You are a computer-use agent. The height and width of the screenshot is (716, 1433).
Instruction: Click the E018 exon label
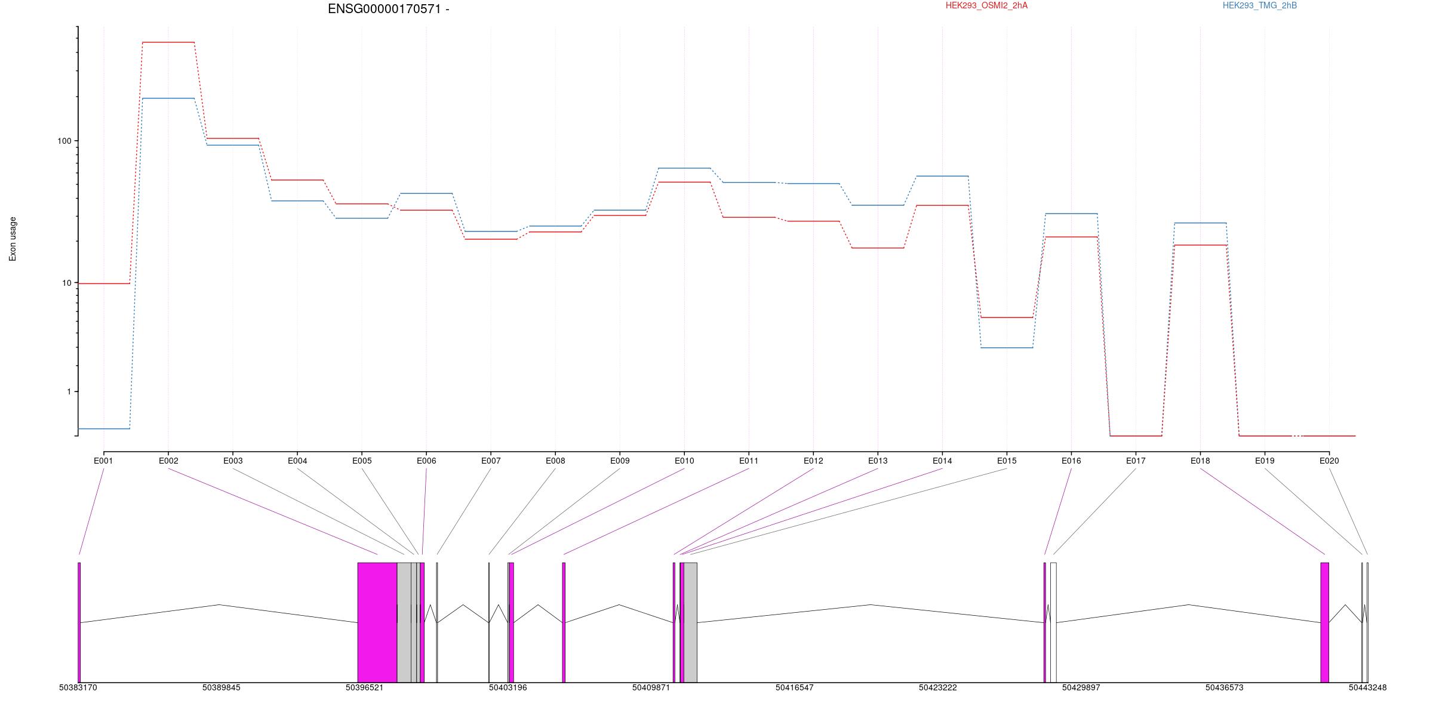pos(1200,461)
